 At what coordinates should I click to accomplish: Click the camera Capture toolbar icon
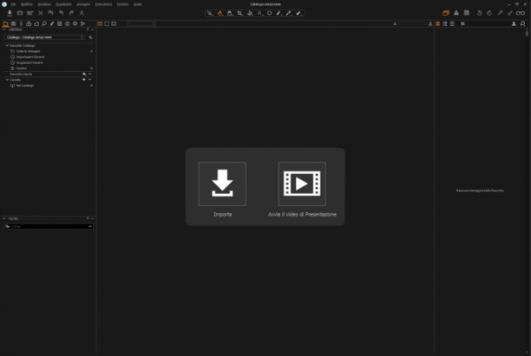[x=20, y=13]
